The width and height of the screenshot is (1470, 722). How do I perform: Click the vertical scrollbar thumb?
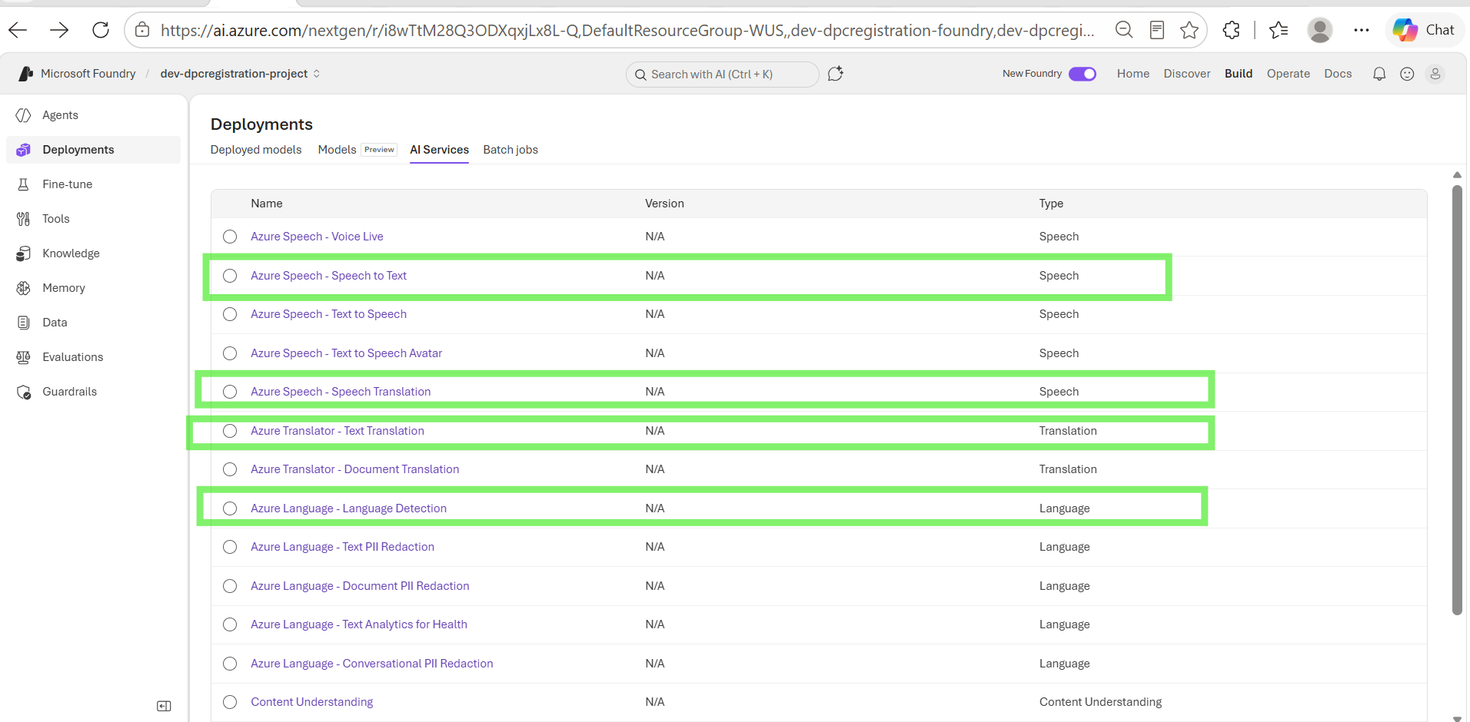tap(1457, 399)
